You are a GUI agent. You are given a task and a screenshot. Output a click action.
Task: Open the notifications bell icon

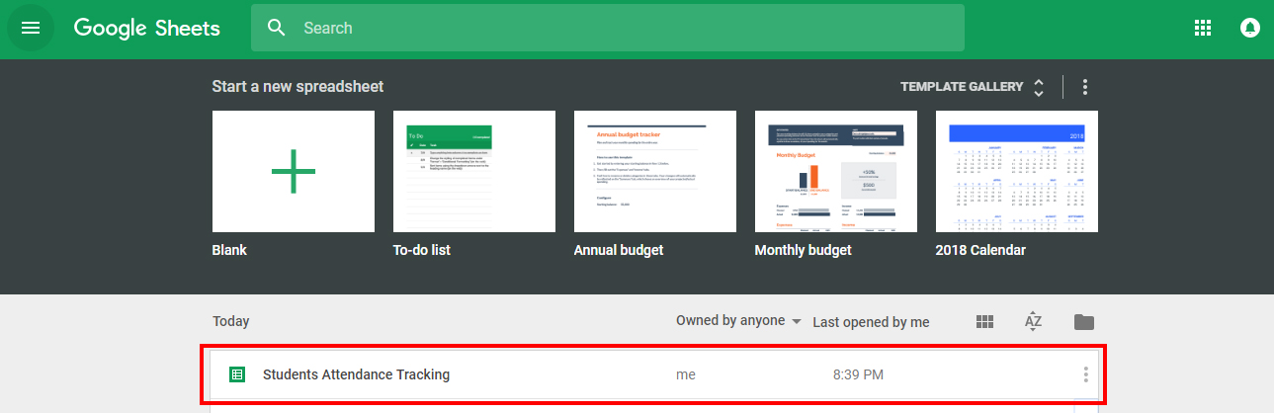1250,28
